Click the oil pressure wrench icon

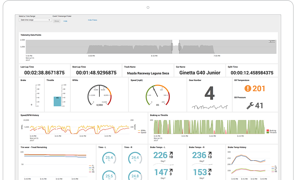(x=250, y=106)
